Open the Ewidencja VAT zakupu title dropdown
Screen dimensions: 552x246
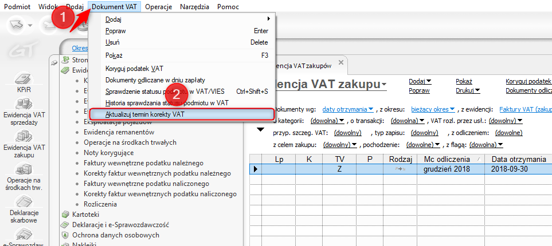383,85
